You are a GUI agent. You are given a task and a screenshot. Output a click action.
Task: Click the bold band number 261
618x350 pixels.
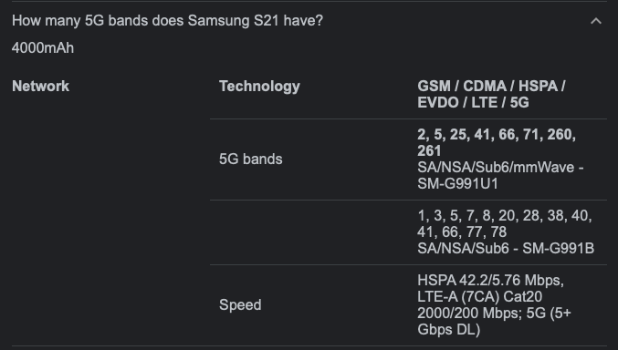click(429, 151)
